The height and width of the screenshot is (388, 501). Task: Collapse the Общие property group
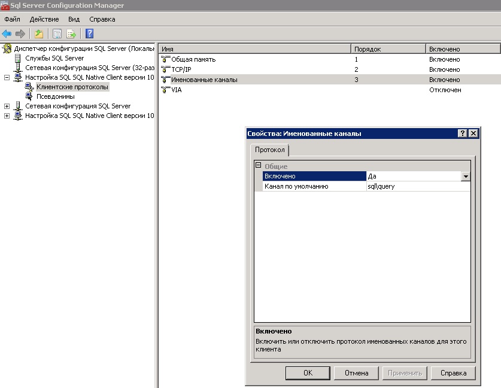(x=258, y=165)
